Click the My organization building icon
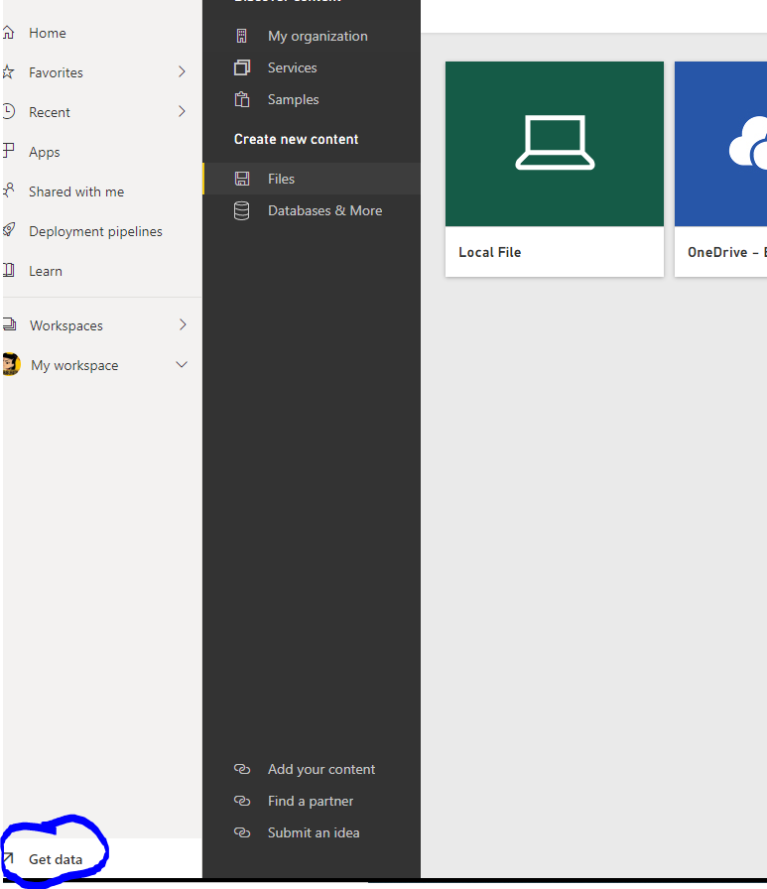Screen dimensions: 767x889 (x=241, y=36)
